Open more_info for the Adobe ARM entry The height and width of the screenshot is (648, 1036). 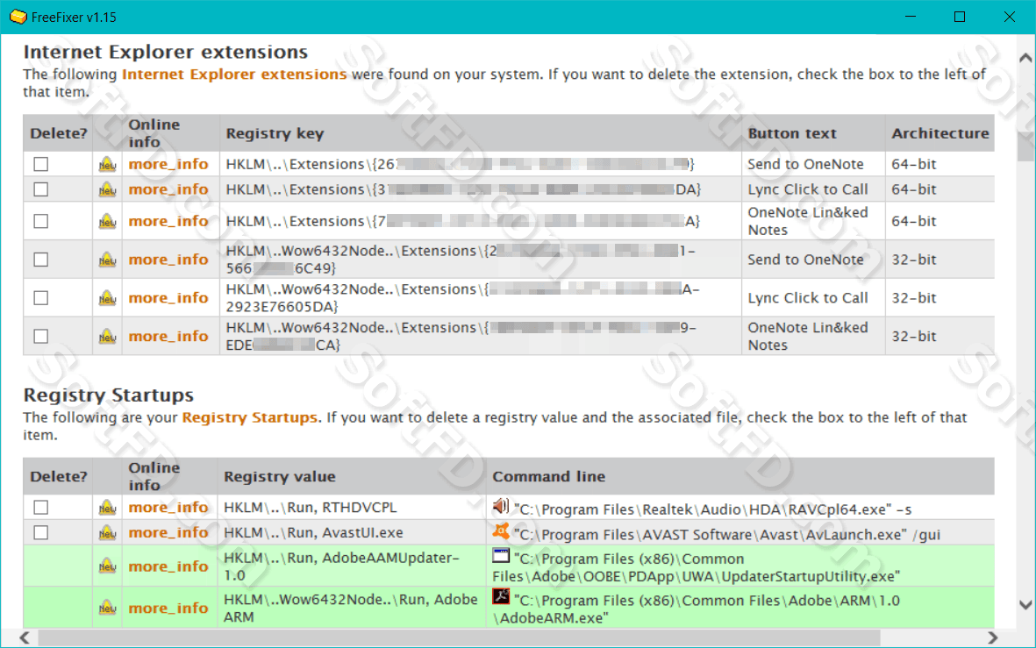pos(168,608)
